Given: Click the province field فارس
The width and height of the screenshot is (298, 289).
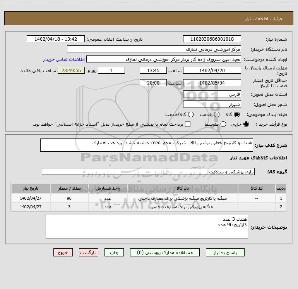Looking at the screenshot, I should [x=212, y=94].
